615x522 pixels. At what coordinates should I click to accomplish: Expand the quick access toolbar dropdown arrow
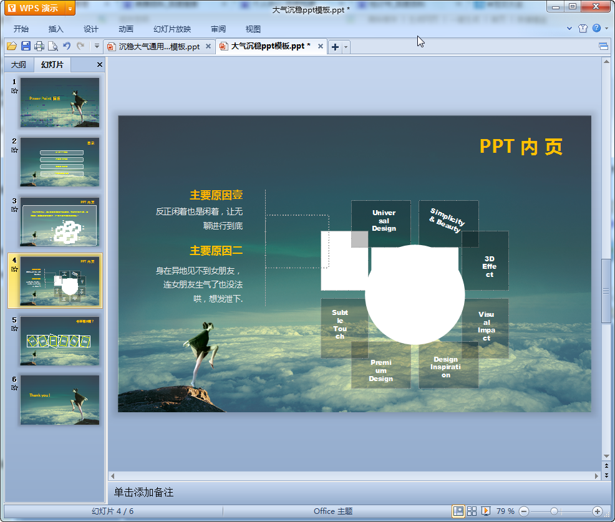click(x=97, y=46)
